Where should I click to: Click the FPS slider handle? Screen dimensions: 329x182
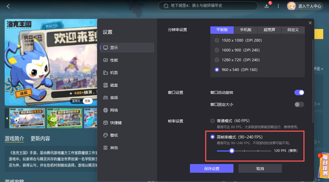232,151
